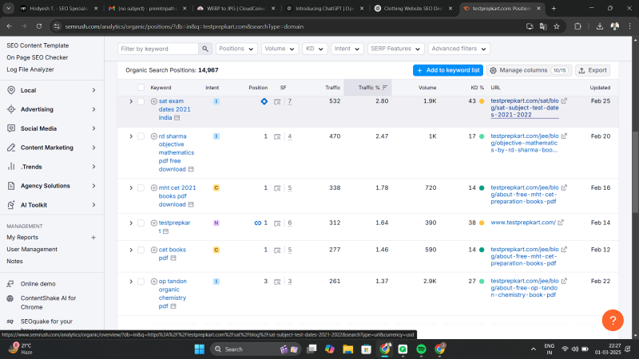Open external link icon for sat-subject-test-dates URL
Viewport: 639px width, 359px height.
564,101
